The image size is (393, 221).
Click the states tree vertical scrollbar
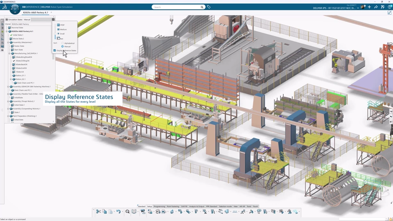click(53, 56)
